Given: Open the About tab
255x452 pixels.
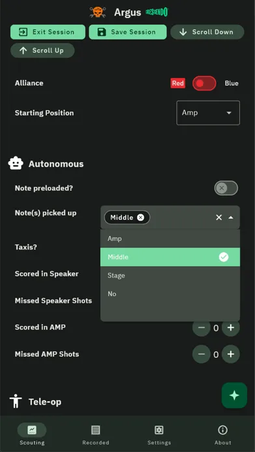Looking at the screenshot, I should point(222,434).
